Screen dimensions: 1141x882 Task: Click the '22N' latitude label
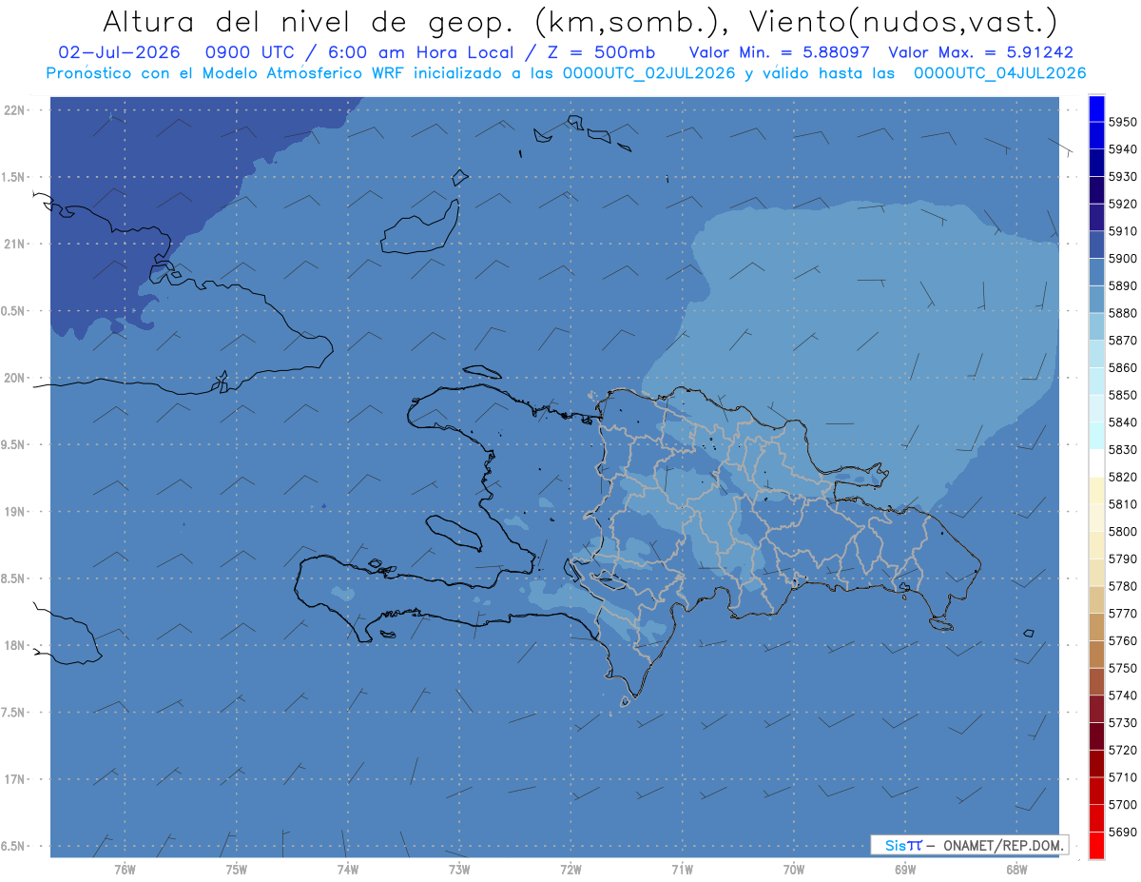14,110
